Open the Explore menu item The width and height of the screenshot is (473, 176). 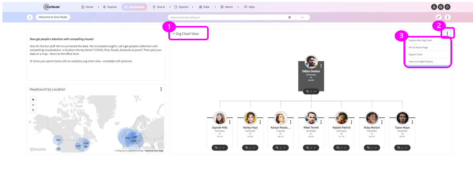point(110,7)
